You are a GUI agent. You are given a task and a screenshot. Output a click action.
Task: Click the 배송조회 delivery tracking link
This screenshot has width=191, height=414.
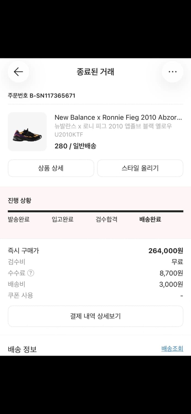pyautogui.click(x=172, y=349)
